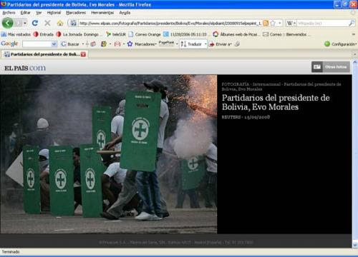Open the Google toolbar search box dropdown
The image size is (358, 257).
54,44
